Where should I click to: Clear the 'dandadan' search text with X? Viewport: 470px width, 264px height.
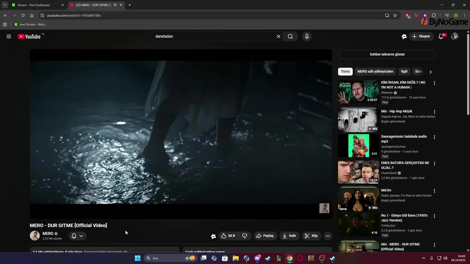coord(278,36)
